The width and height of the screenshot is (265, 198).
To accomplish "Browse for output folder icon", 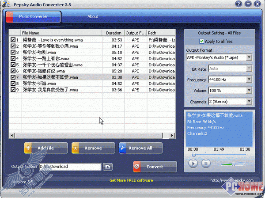I will click(108, 167).
